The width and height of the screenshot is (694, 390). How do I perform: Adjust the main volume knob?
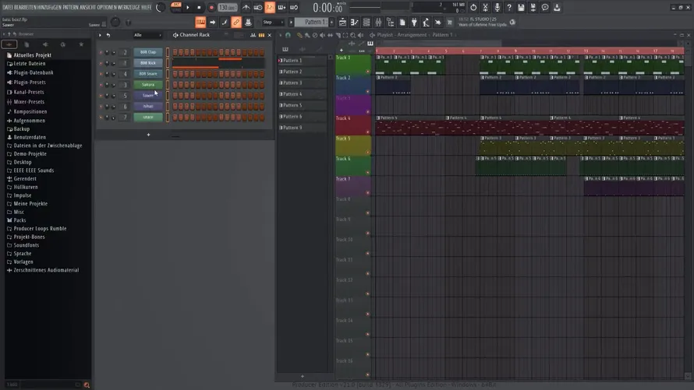(160, 7)
